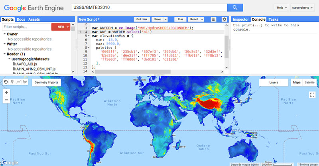The image size is (319, 166).
Task: Select the add marker point tool
Action: click(x=12, y=82)
